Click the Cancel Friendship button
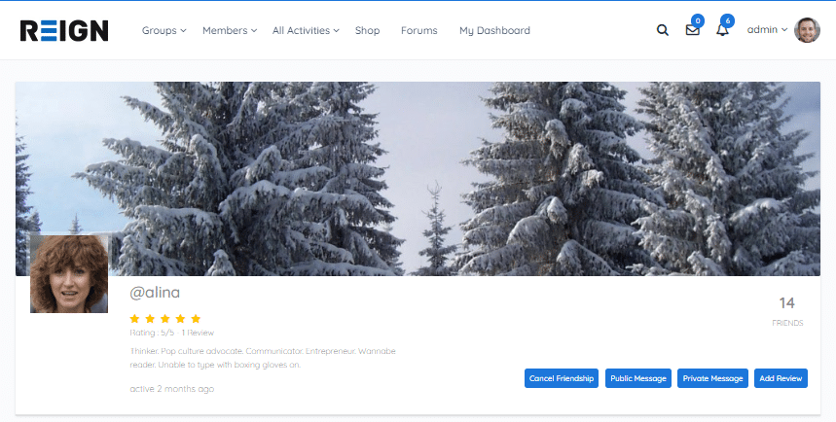 562,378
